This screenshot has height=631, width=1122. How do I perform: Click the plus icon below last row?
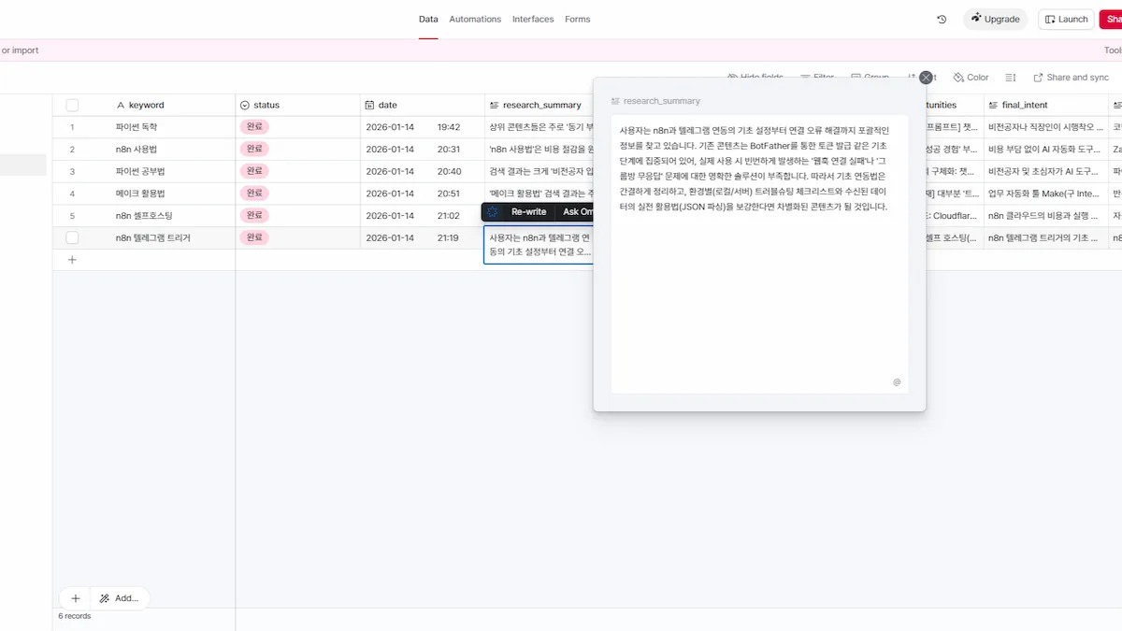click(72, 260)
